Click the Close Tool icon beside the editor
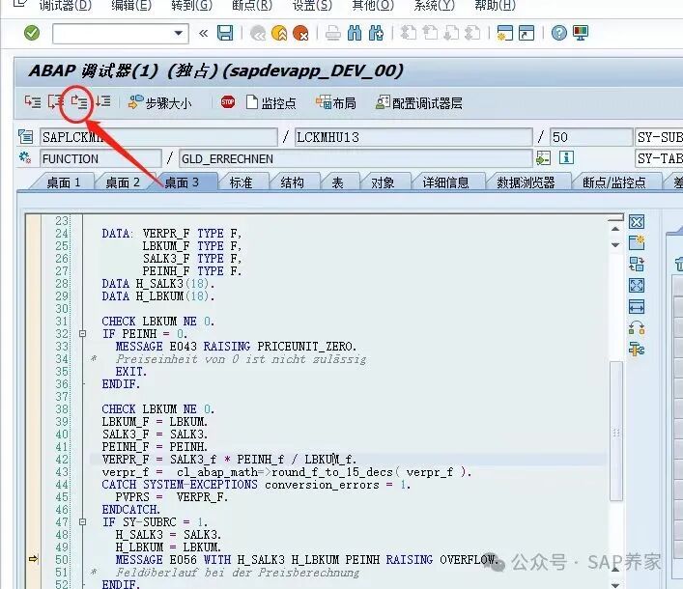Viewport: 683px width, 589px height. click(x=637, y=222)
